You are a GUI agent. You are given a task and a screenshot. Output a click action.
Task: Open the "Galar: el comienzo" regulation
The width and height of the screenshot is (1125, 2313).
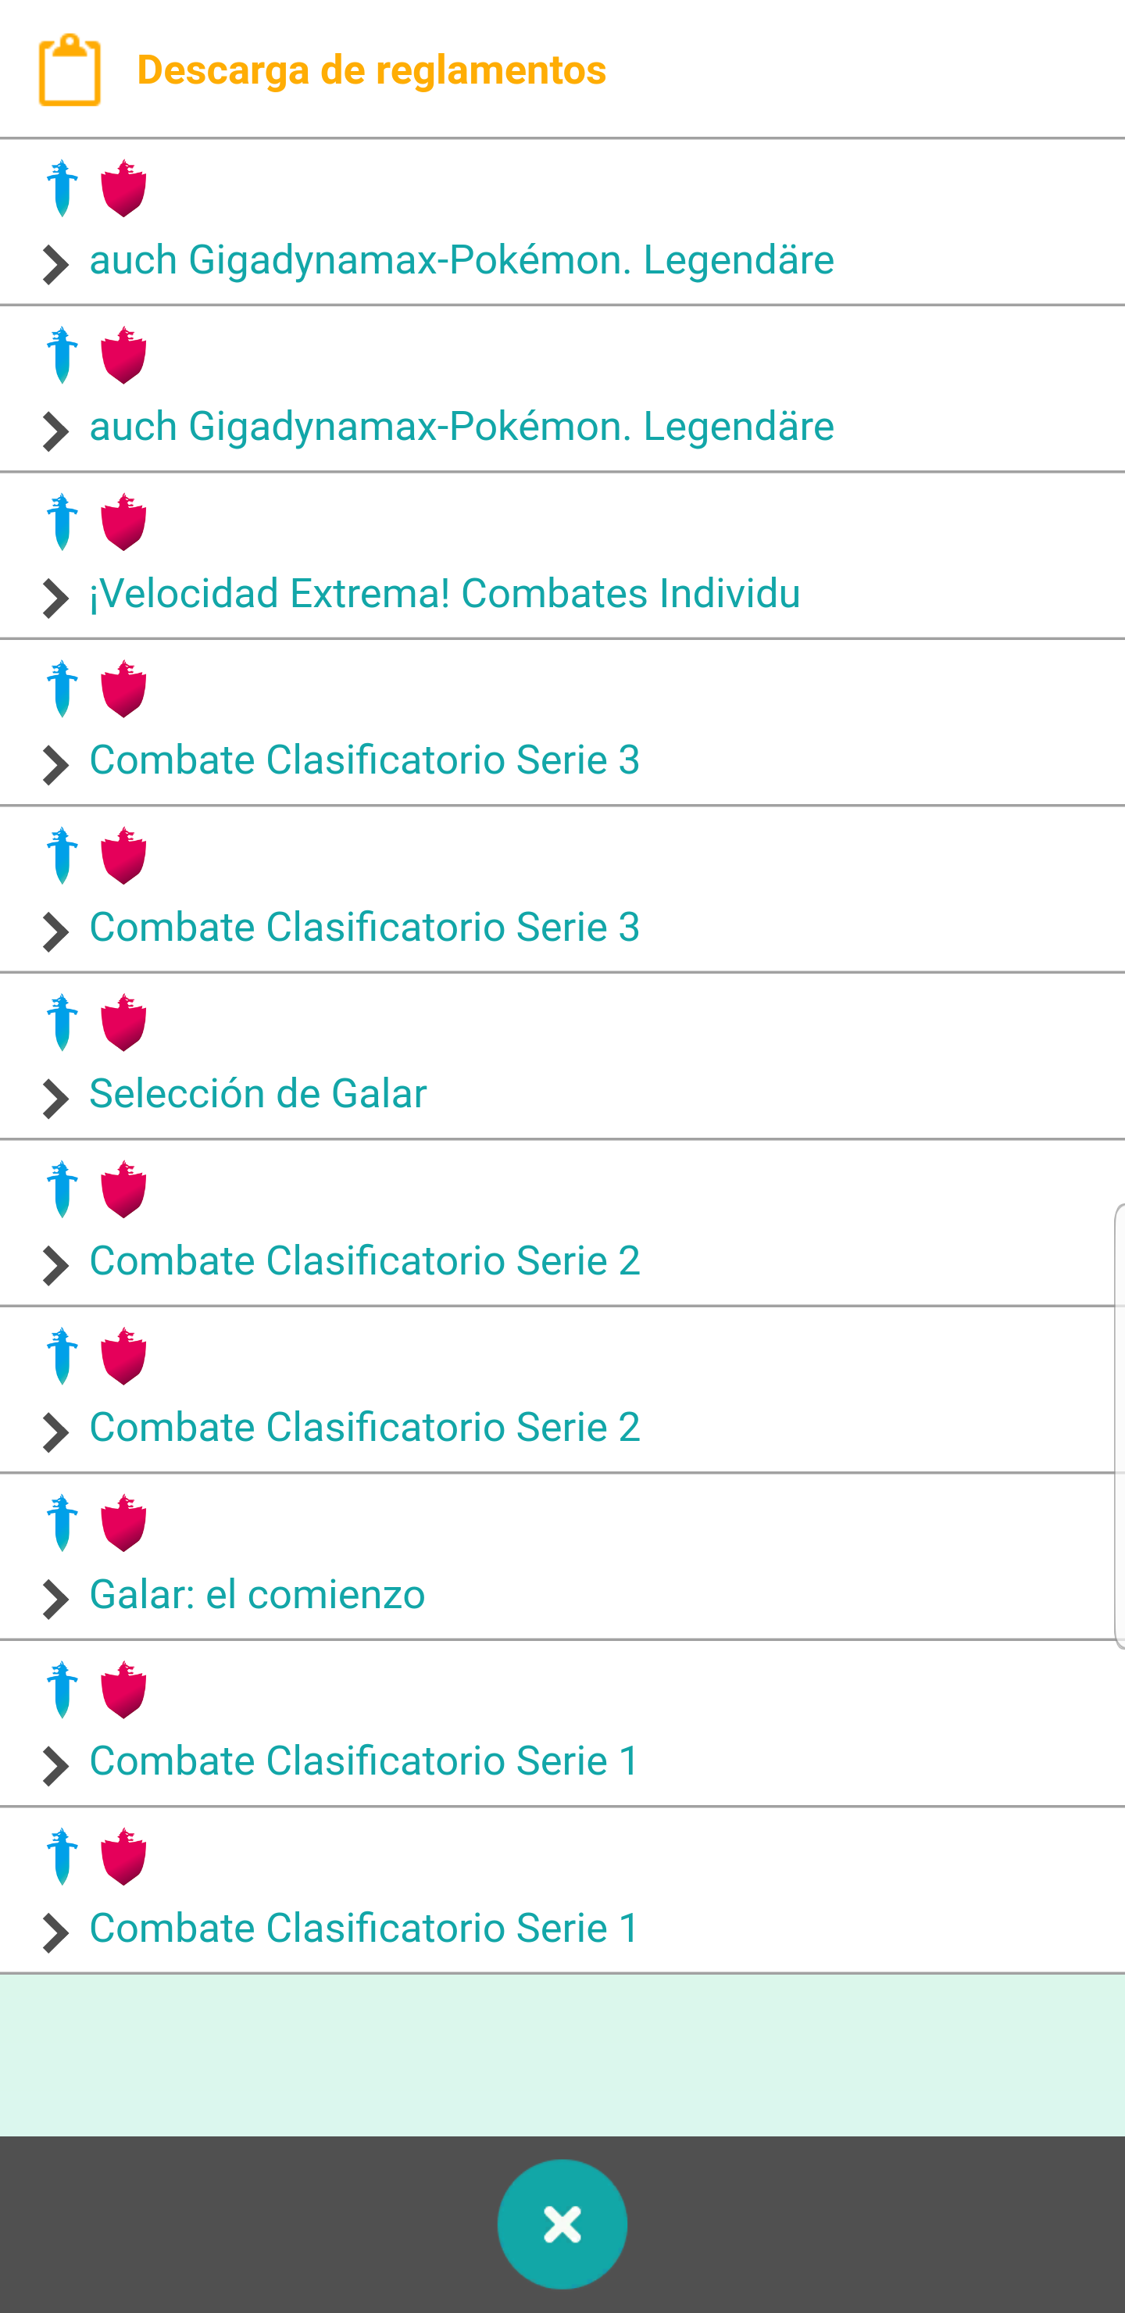[257, 1595]
